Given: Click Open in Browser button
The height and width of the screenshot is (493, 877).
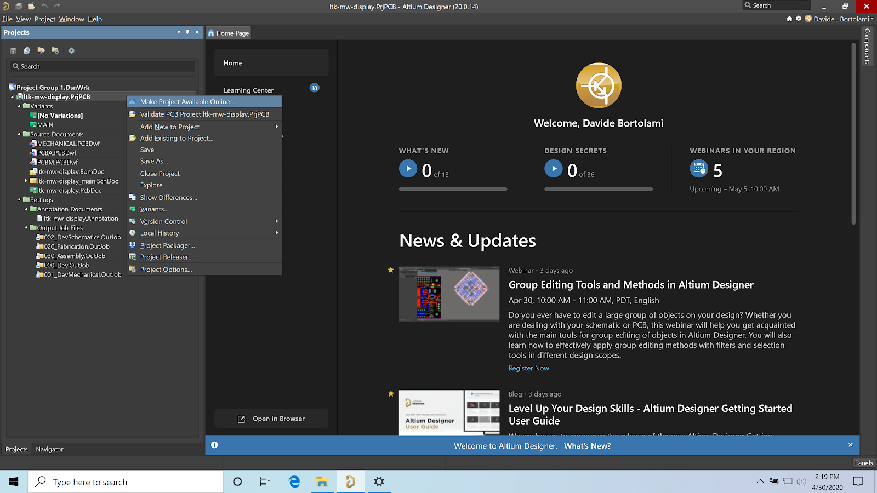Looking at the screenshot, I should point(271,419).
